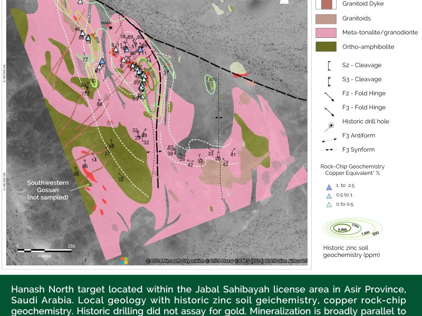Click the F3 Synform legend symbol
This screenshot has height=316, width=422.
click(329, 150)
